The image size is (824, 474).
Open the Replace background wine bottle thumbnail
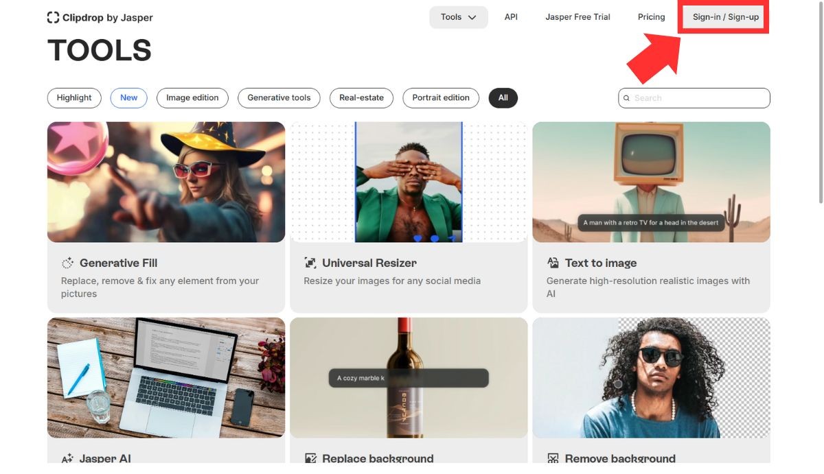tap(409, 377)
